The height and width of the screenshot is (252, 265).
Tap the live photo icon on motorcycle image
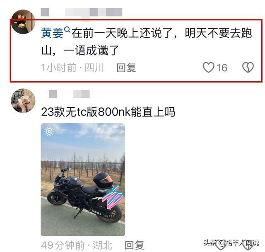coord(49,131)
